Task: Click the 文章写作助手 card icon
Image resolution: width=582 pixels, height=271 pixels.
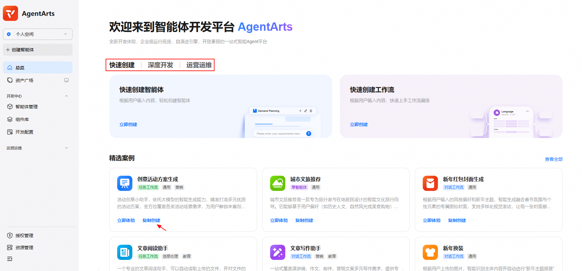Action: click(278, 252)
